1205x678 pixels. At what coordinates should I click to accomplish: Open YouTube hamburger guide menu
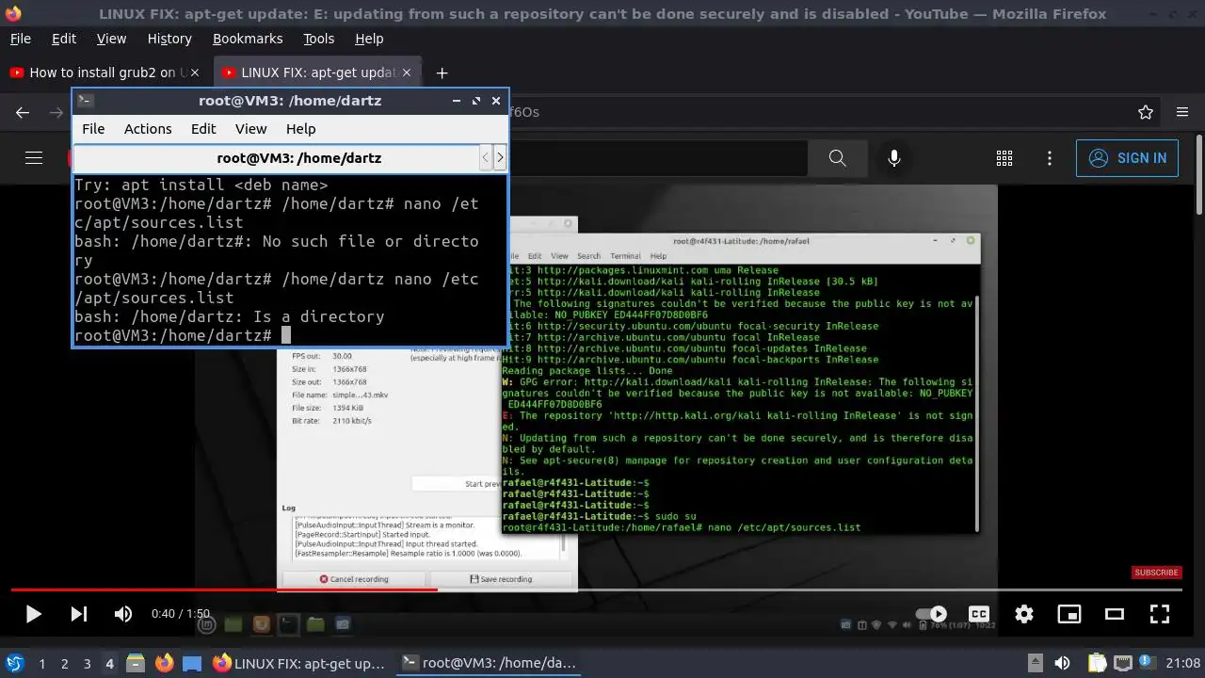click(x=34, y=158)
